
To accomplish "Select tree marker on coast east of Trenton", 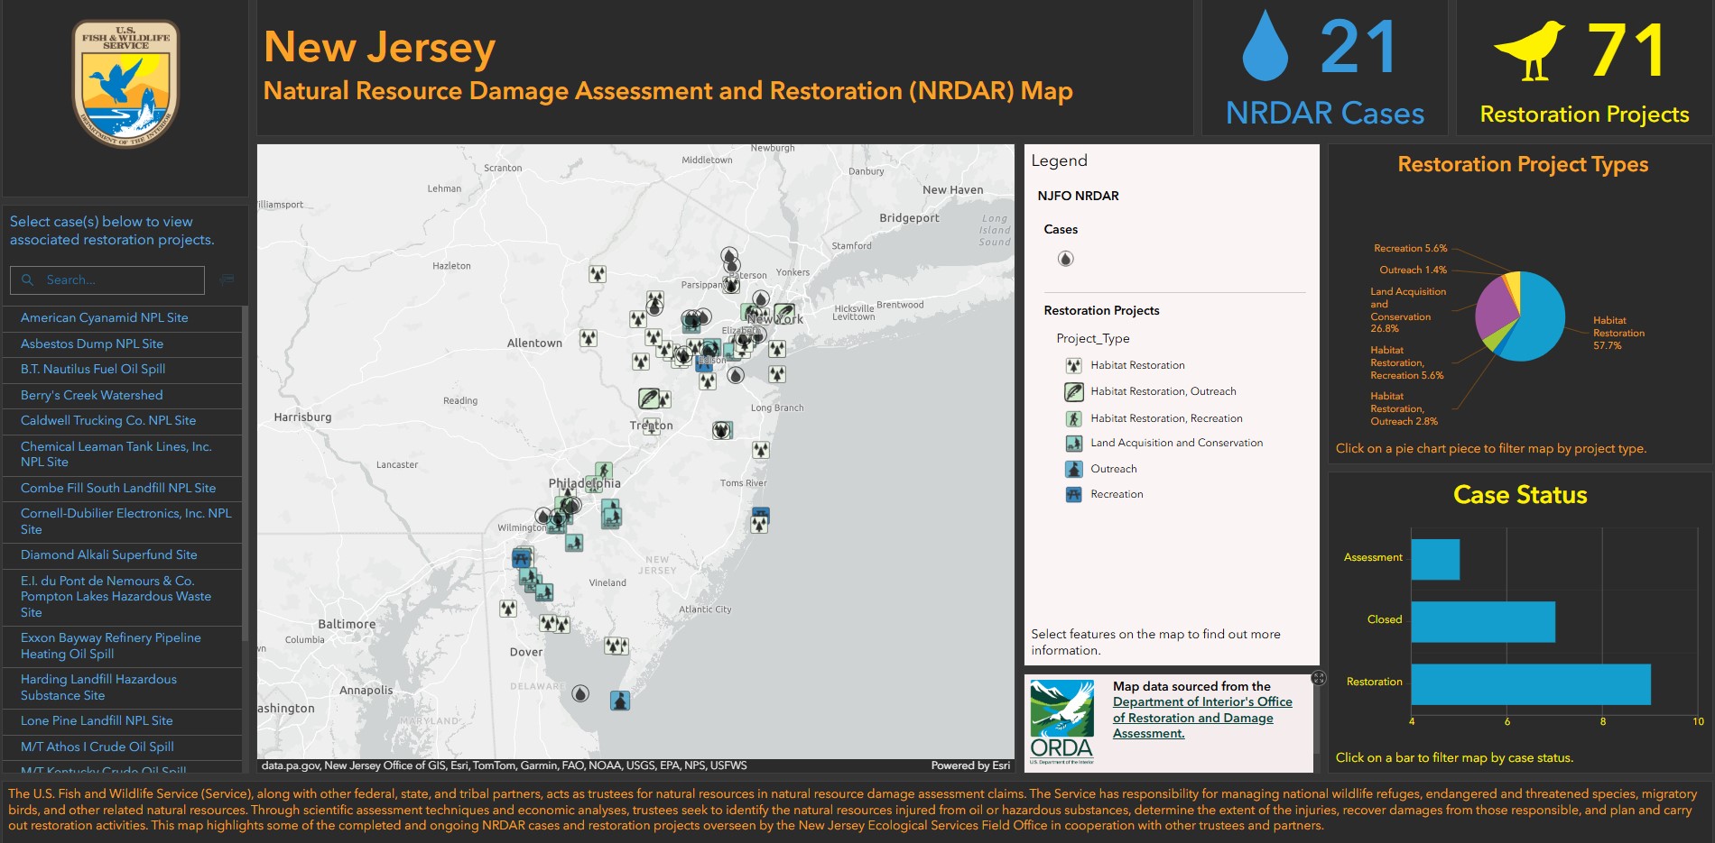I will pyautogui.click(x=761, y=449).
